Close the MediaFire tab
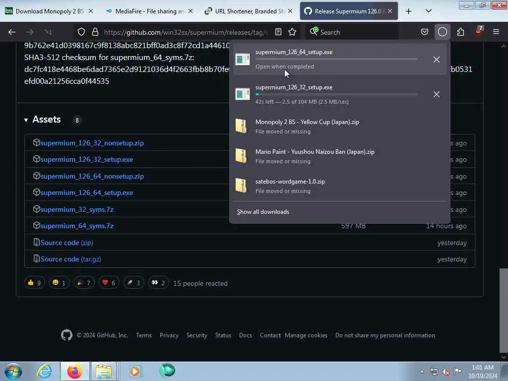508x381 pixels. (190, 11)
